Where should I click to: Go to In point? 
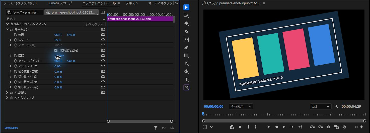point(268,127)
